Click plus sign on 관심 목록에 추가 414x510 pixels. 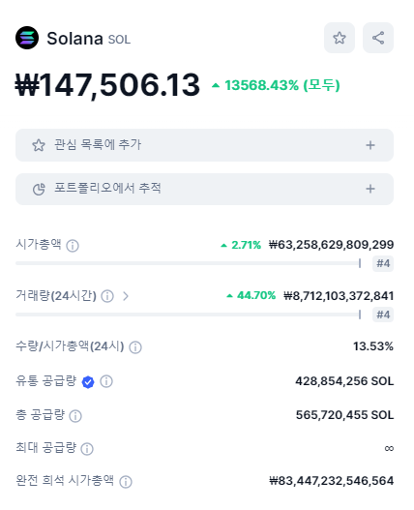click(x=370, y=145)
